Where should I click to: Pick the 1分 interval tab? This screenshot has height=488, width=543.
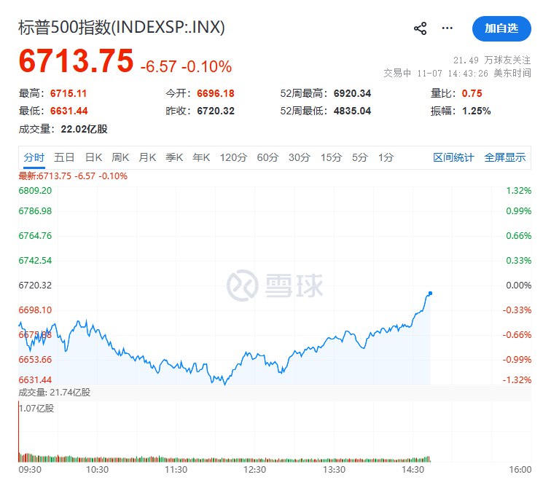click(x=386, y=157)
